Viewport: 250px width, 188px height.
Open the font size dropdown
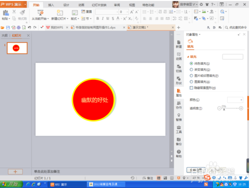tap(127, 12)
